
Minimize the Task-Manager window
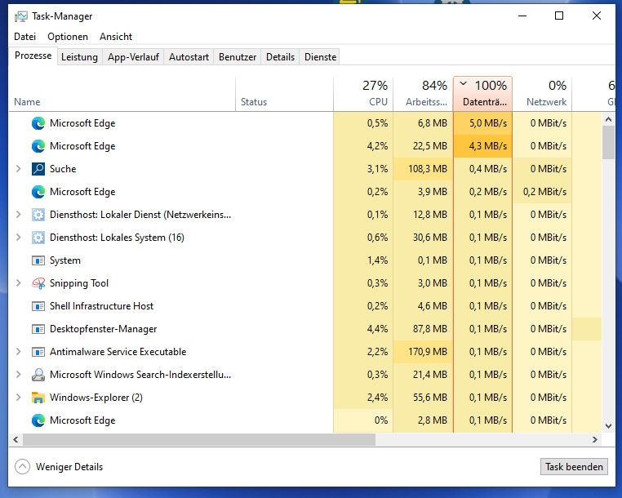(x=522, y=16)
